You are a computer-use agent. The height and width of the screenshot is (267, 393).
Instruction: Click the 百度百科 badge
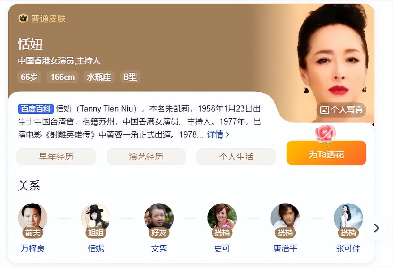pyautogui.click(x=36, y=109)
